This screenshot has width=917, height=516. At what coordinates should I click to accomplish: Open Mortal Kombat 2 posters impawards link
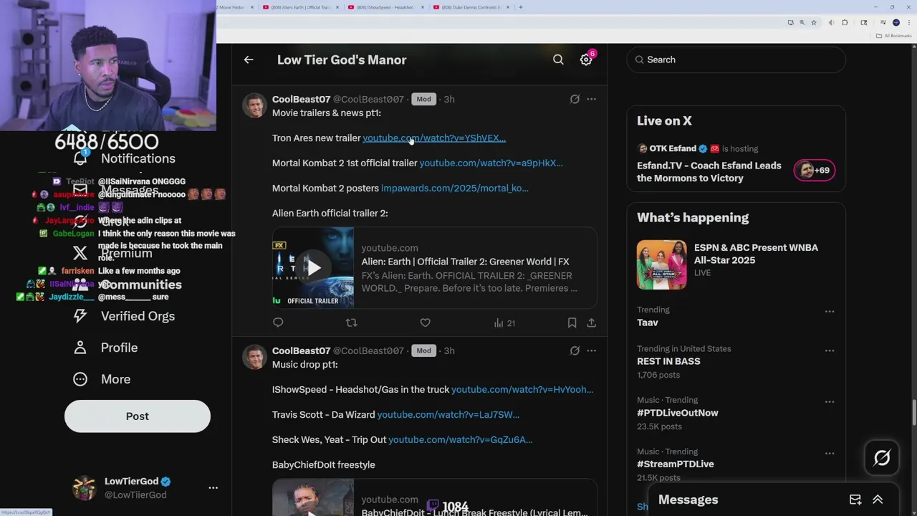tap(455, 188)
